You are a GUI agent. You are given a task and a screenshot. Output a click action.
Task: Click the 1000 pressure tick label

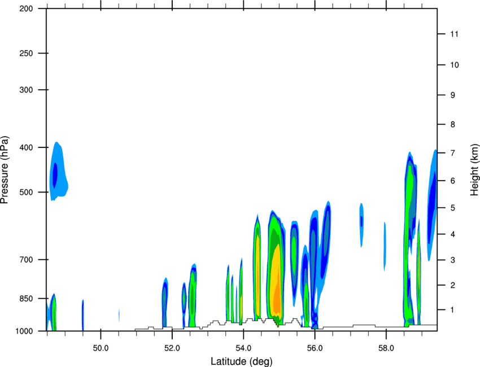pyautogui.click(x=24, y=331)
